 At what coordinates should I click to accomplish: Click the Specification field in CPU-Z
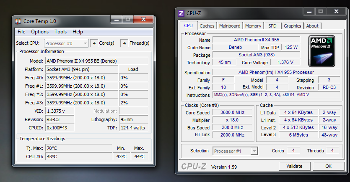(276, 73)
